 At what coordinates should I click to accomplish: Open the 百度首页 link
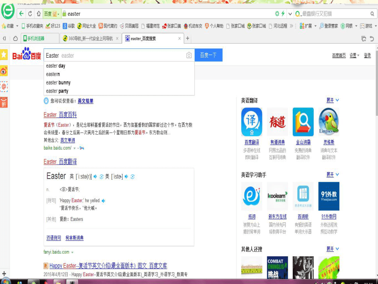tap(339, 55)
